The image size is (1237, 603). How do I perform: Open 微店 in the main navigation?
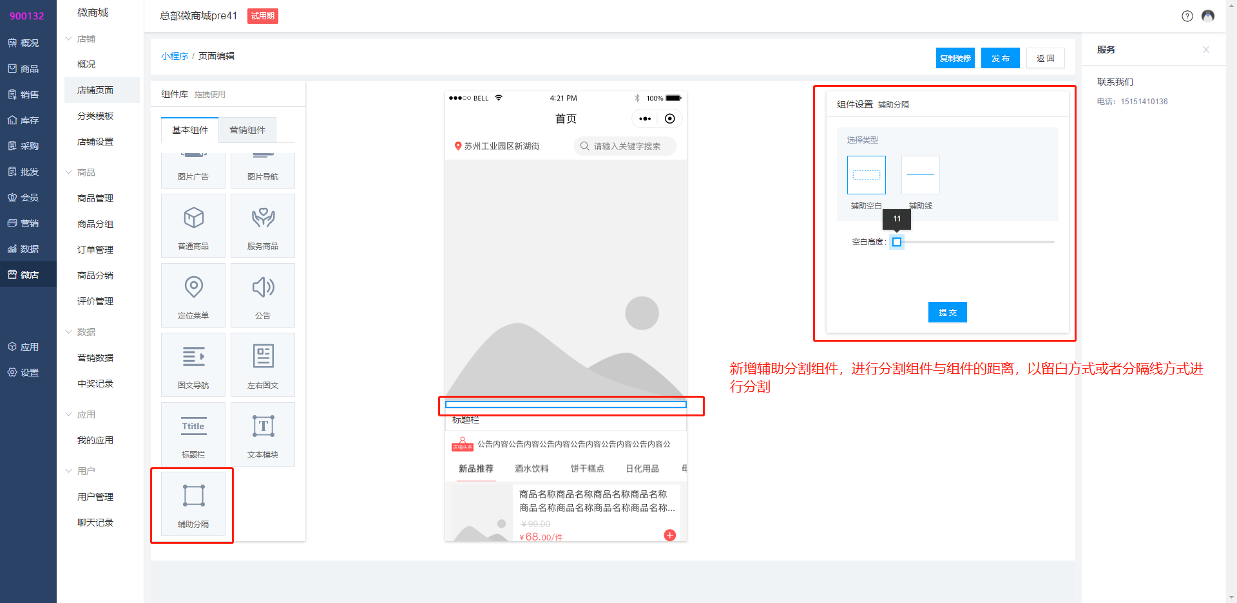(x=28, y=275)
